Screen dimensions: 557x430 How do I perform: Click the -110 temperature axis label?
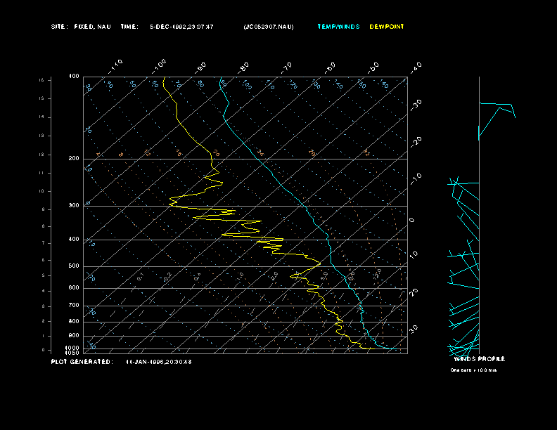115,67
